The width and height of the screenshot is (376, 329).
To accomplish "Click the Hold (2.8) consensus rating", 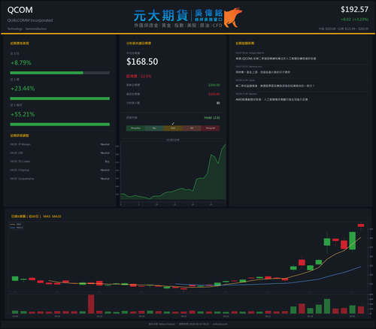I will pos(212,118).
